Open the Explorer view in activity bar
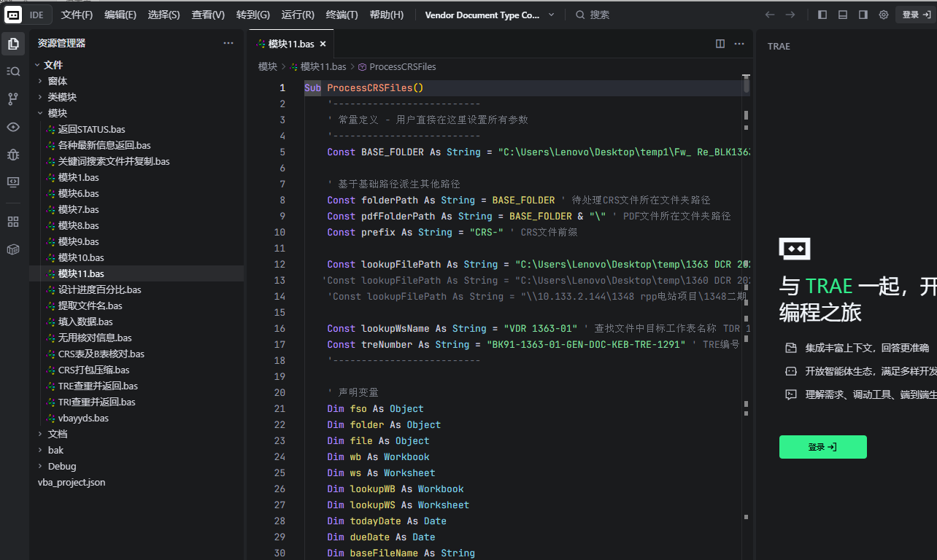This screenshot has width=937, height=560. (13, 44)
